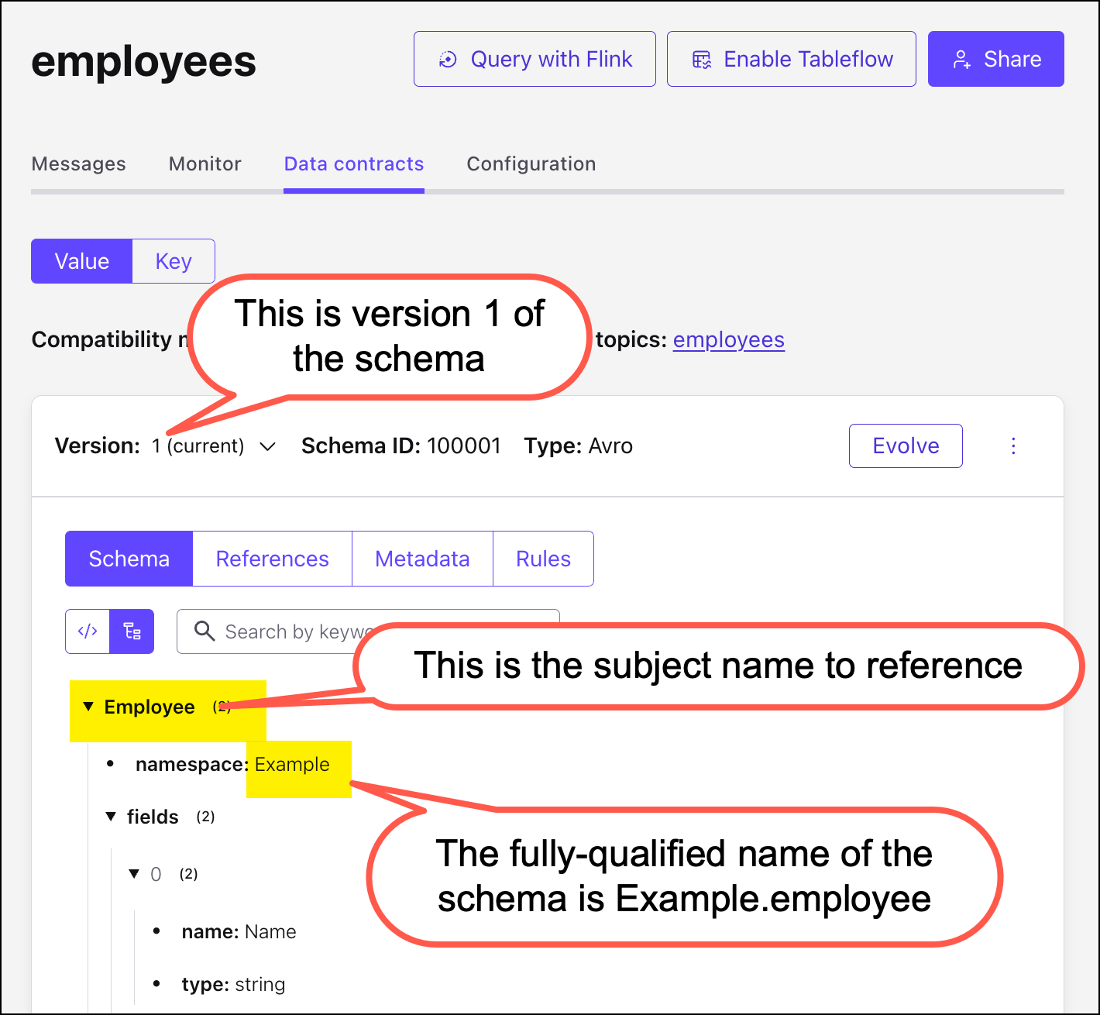1100x1015 pixels.
Task: Toggle schema to Key
Action: coord(174,261)
